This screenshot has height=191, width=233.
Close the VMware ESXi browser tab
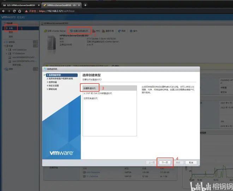click(79, 5)
